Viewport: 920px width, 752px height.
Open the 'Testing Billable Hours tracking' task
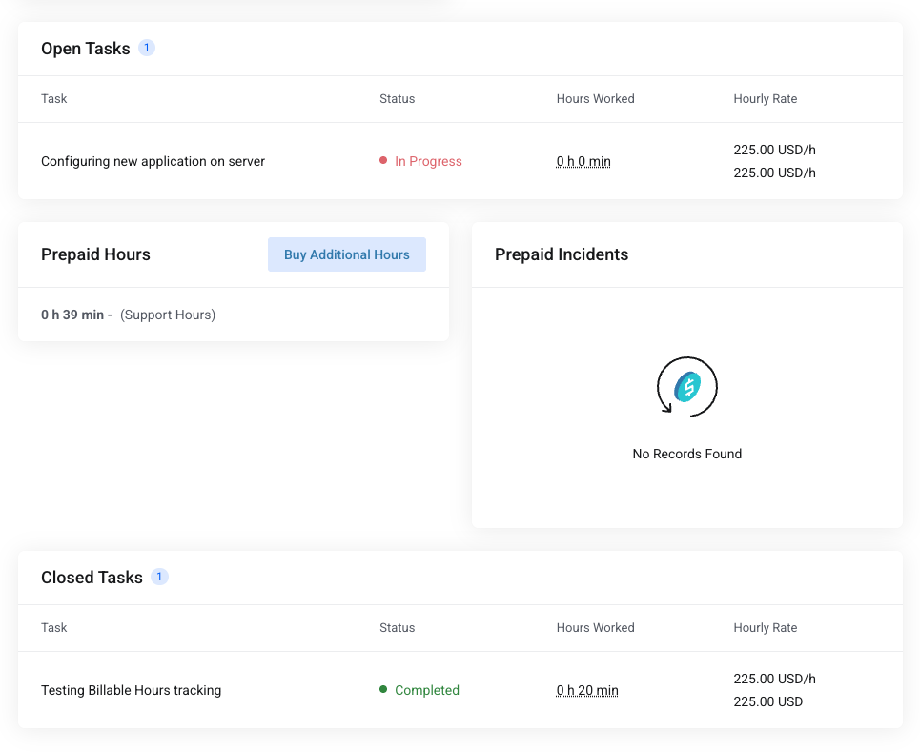pyautogui.click(x=131, y=690)
